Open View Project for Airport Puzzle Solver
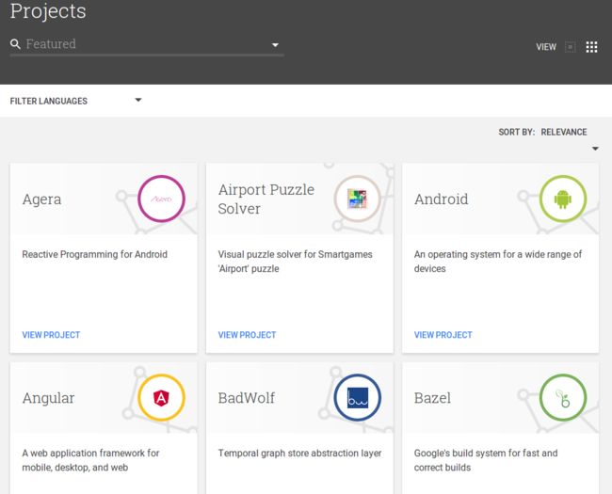 point(247,335)
